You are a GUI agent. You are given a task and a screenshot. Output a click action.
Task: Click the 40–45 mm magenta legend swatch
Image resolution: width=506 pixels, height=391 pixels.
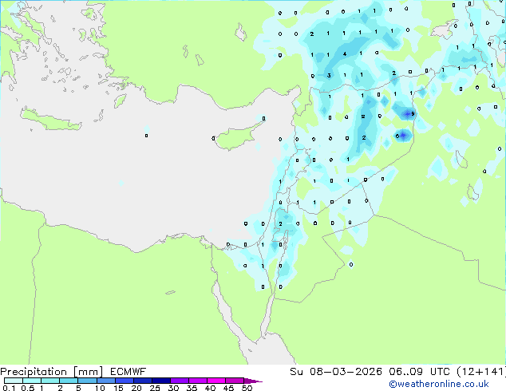[x=216, y=381]
